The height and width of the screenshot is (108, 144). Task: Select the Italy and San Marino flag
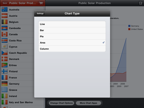(4, 102)
